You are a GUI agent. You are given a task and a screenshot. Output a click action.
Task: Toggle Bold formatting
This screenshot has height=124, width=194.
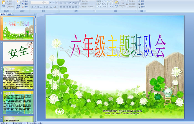click(32, 7)
